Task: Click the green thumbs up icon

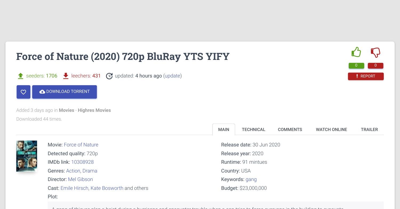Action: [x=356, y=52]
